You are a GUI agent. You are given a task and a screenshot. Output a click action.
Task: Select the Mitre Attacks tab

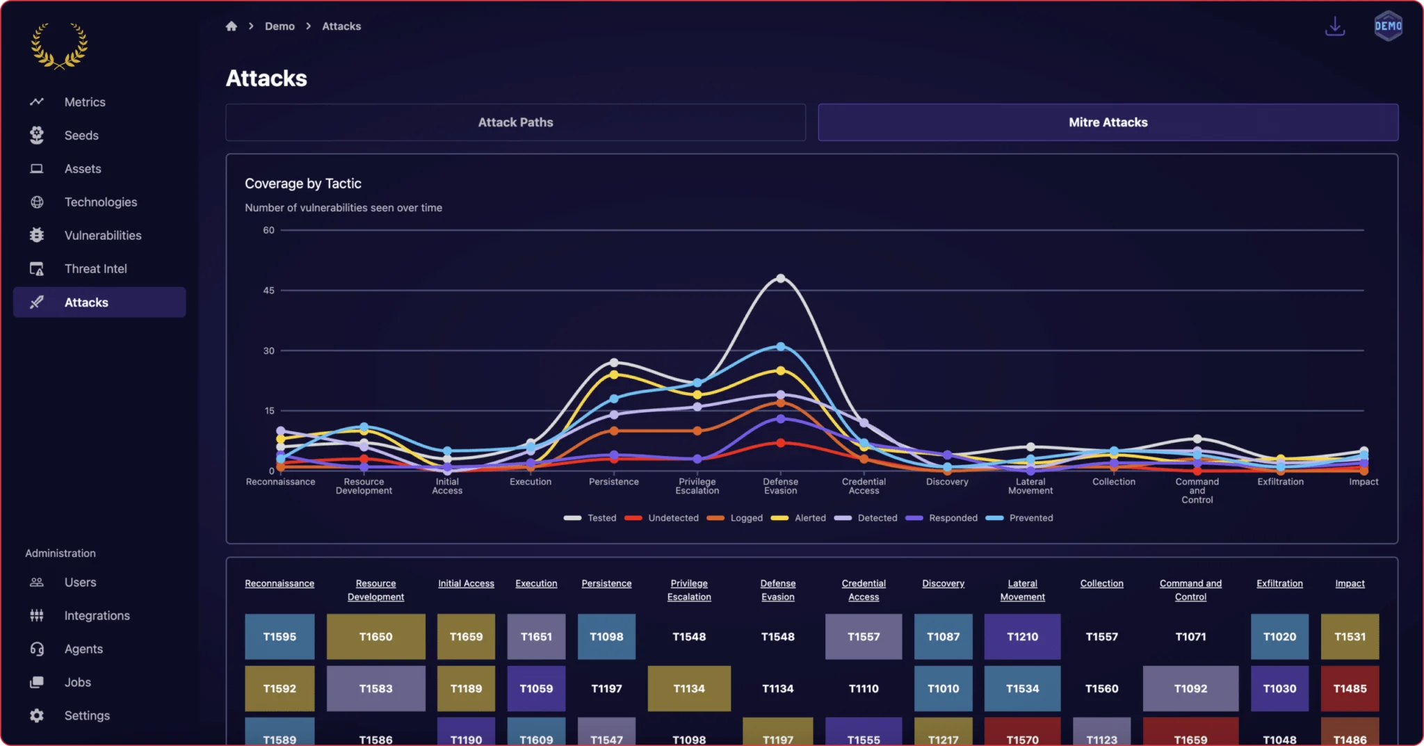1108,122
